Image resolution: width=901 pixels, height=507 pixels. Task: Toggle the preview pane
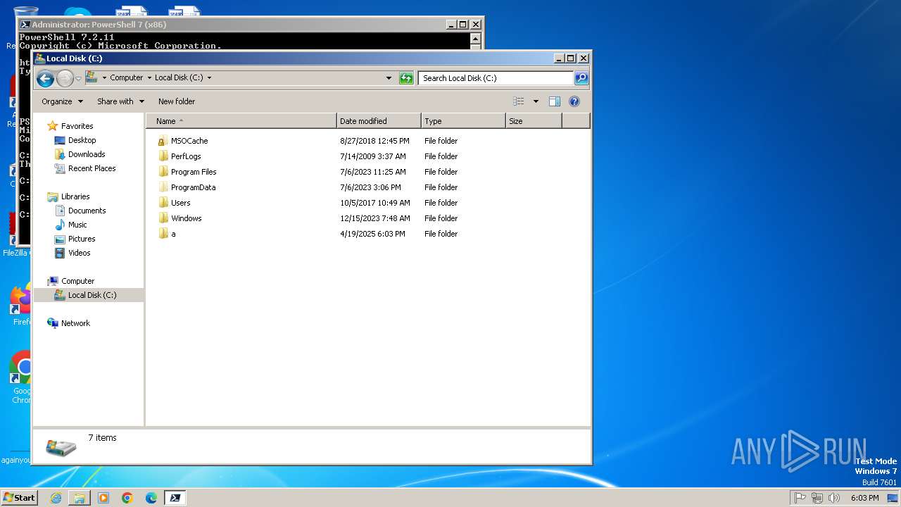click(555, 101)
